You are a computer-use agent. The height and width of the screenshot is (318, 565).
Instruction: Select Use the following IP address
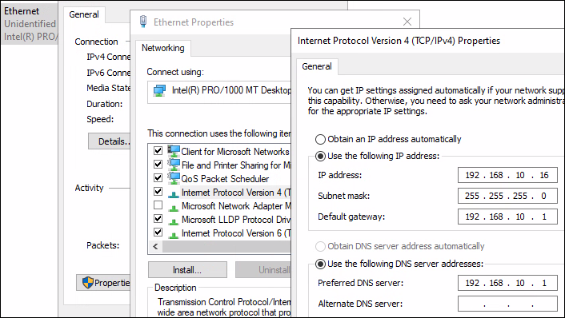click(320, 156)
